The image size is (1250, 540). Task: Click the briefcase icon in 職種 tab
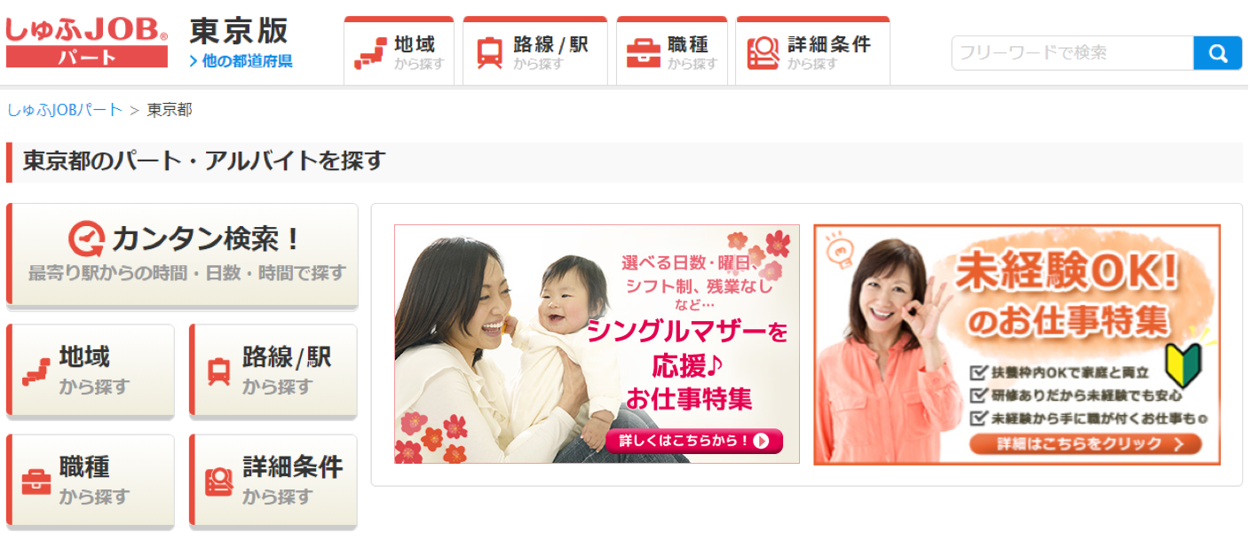(643, 52)
